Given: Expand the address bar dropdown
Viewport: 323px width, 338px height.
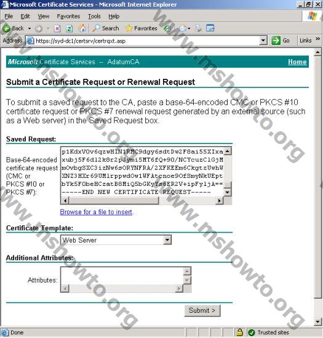Looking at the screenshot, I should coord(263,41).
